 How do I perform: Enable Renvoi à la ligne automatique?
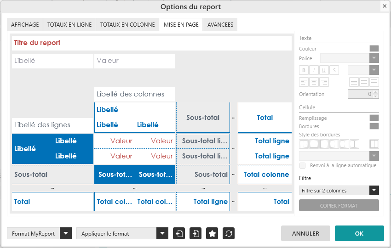pyautogui.click(x=302, y=165)
